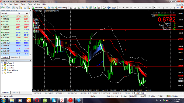Viewport: 184px width, 103px height.
Task: Open the Profiles dropdown arrow
Action: pos(10,8)
